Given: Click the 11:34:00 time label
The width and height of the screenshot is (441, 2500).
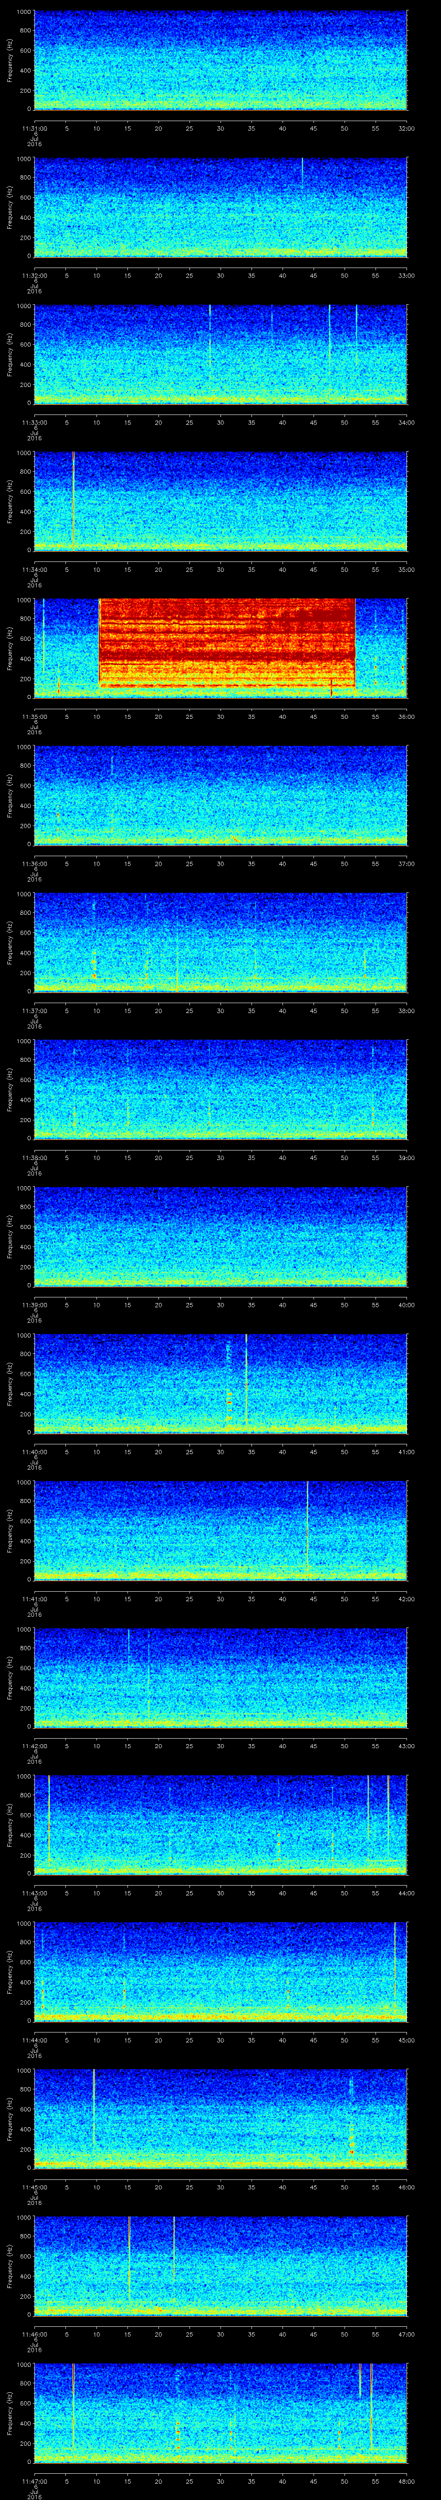Looking at the screenshot, I should tap(34, 570).
